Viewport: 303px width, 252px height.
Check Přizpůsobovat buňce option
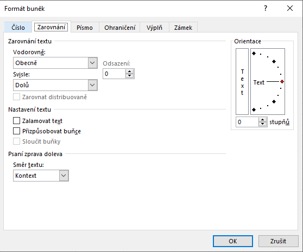pos(16,131)
